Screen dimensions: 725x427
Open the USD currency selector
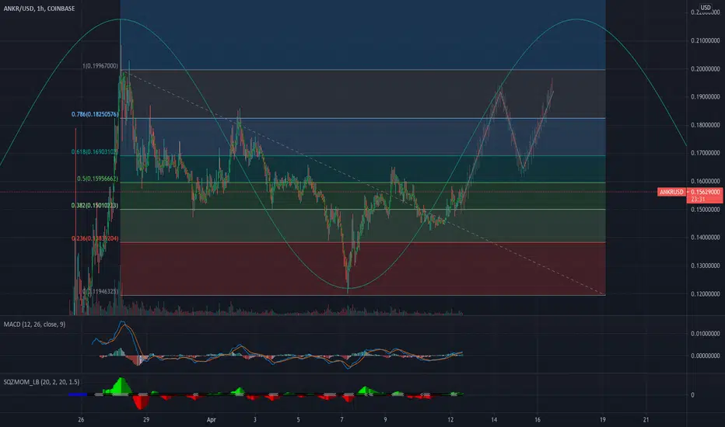point(705,8)
